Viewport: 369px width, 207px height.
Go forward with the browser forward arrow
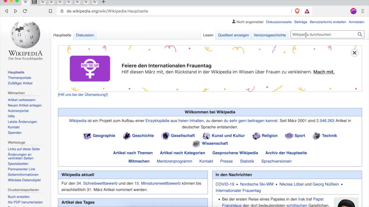pyautogui.click(x=16, y=11)
